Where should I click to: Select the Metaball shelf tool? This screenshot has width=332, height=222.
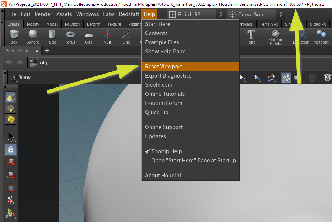click(x=321, y=37)
